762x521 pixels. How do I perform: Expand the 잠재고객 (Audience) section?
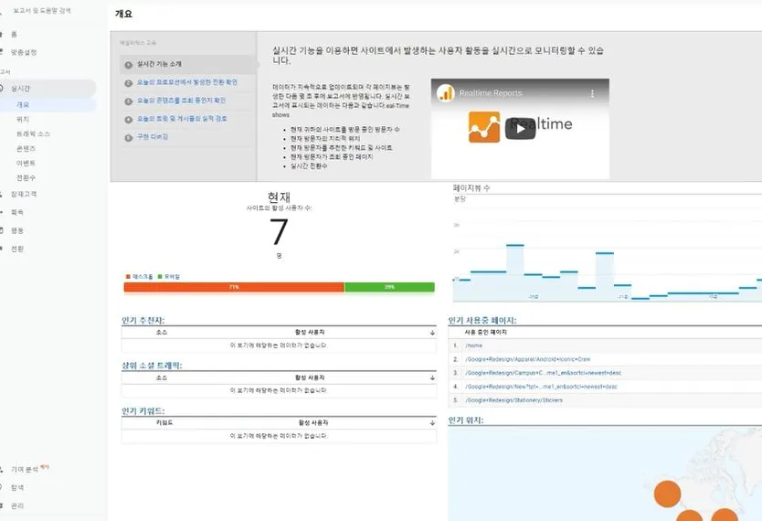[x=24, y=194]
